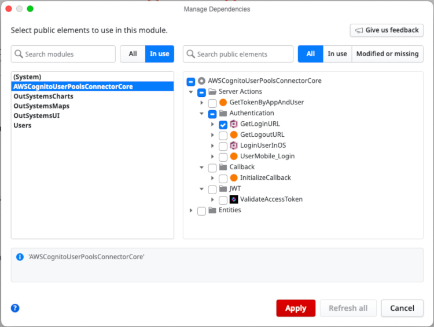
Task: Toggle the Server Actions checkbox
Action: (x=201, y=93)
